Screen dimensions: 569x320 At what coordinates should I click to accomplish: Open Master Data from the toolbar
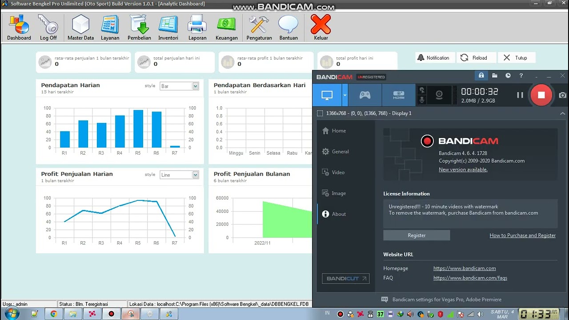[80, 28]
